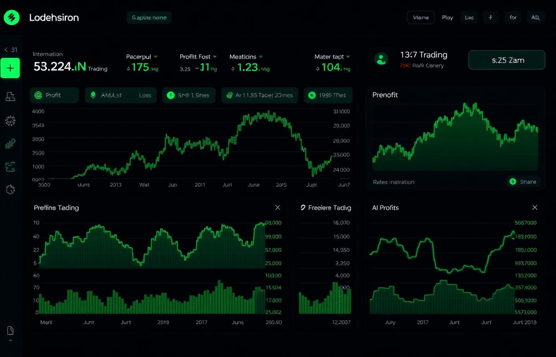Open the ALL nav item
Screen dimensions: 556x357
click(x=535, y=17)
